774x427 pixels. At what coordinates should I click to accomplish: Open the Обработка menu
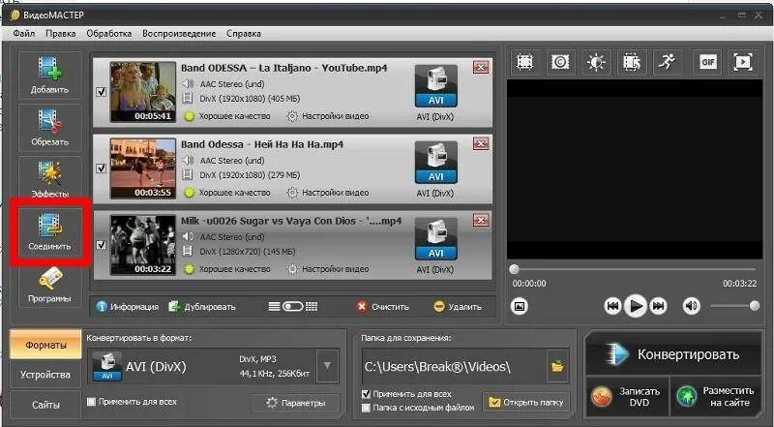click(109, 34)
